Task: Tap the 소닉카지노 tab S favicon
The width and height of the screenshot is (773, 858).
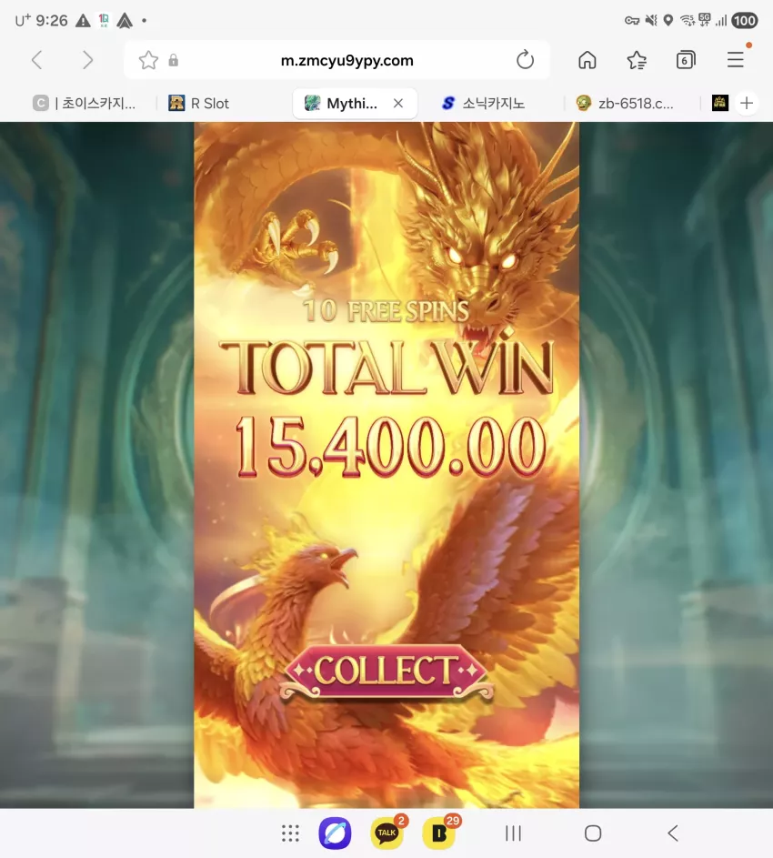Action: click(448, 103)
